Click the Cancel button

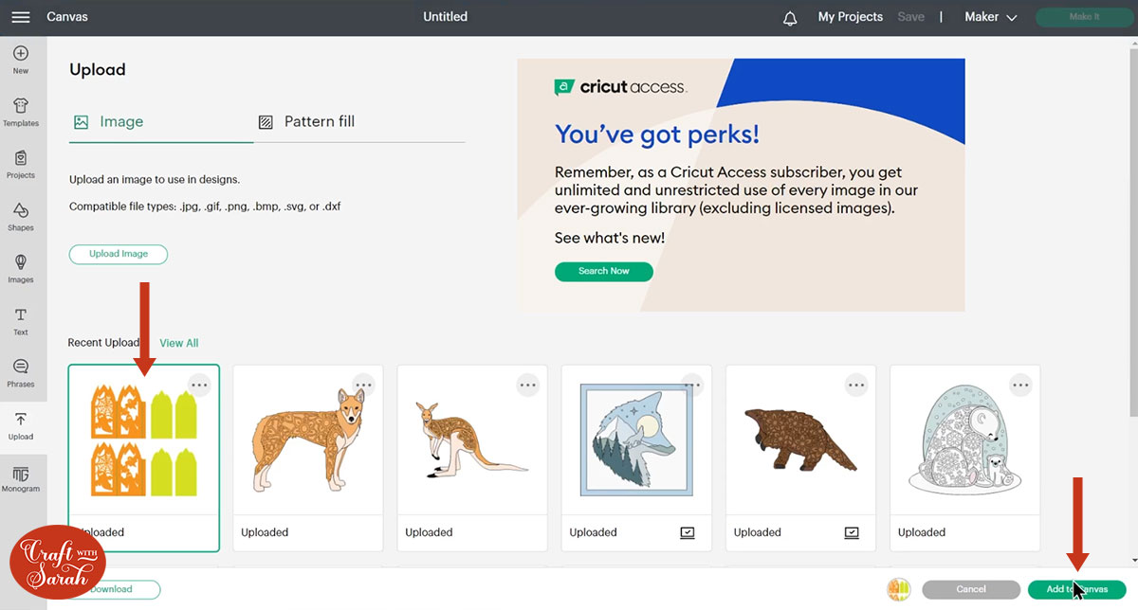[x=971, y=589]
